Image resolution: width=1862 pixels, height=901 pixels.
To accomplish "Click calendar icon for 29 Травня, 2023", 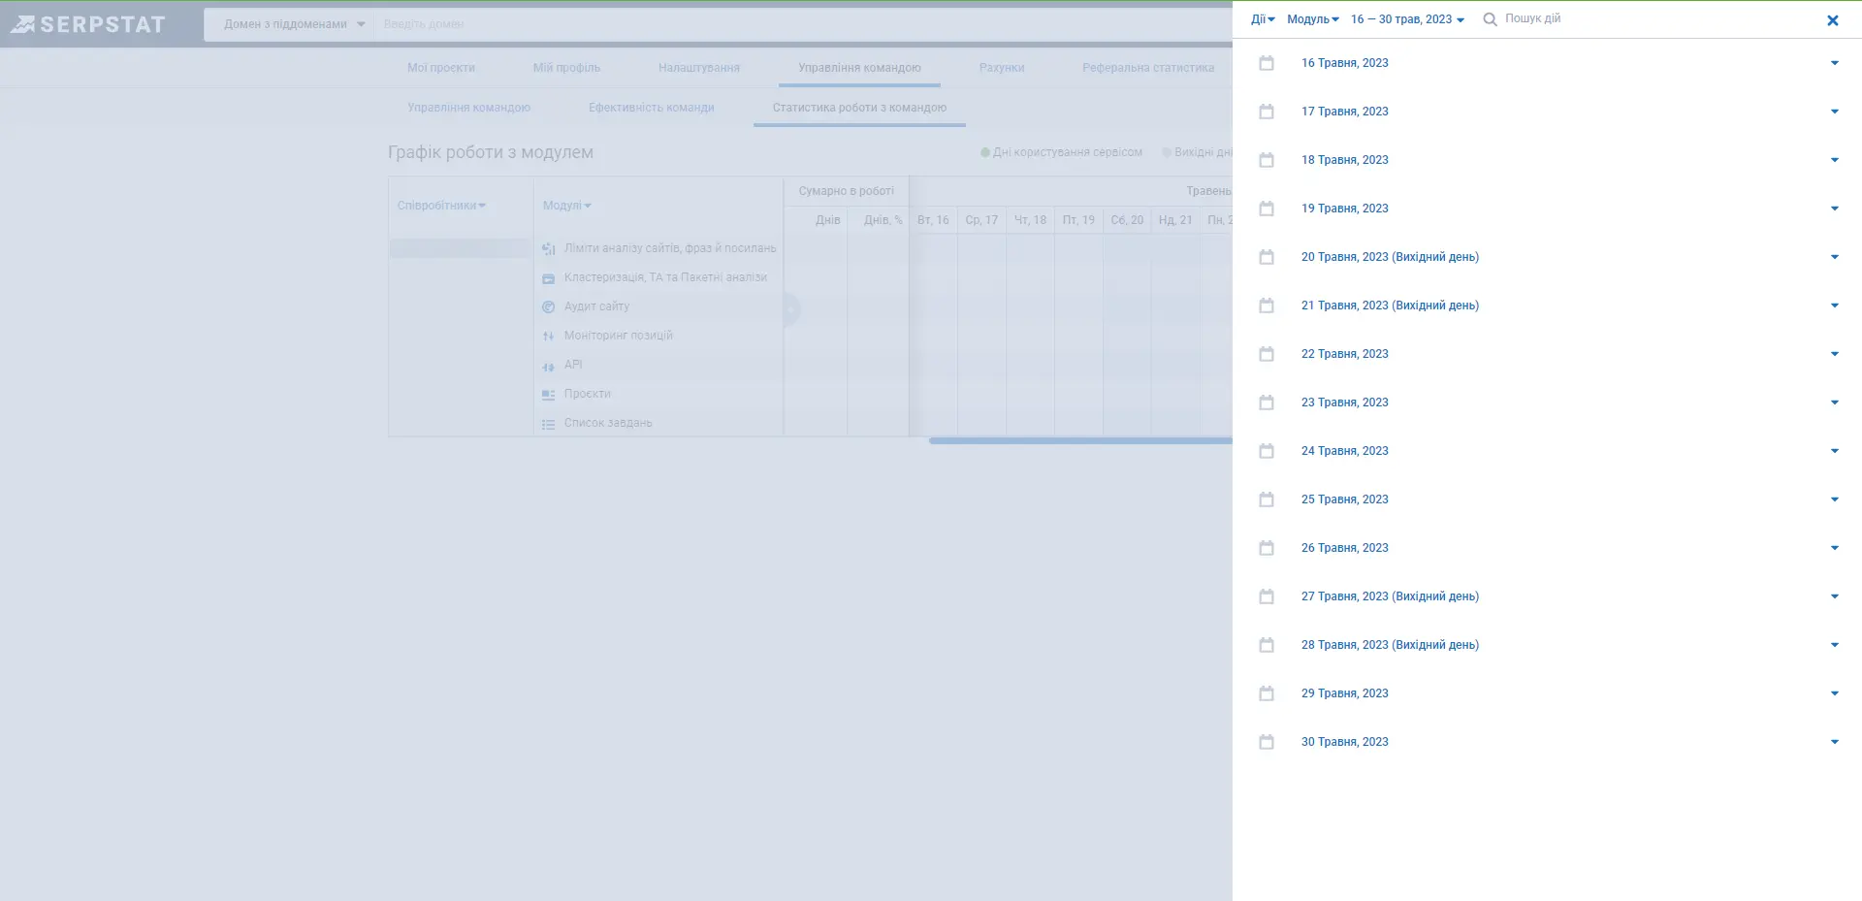I will 1267,693.
